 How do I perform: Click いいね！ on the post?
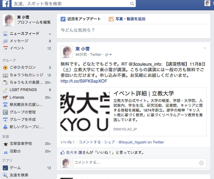click(67, 142)
